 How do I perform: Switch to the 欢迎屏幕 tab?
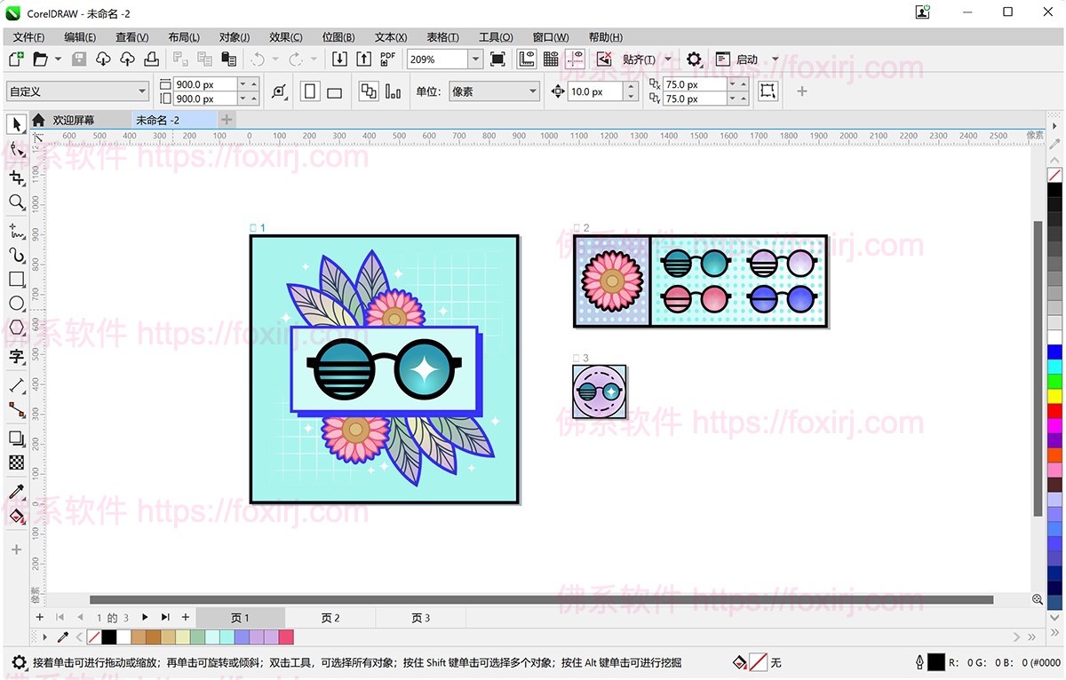[73, 120]
